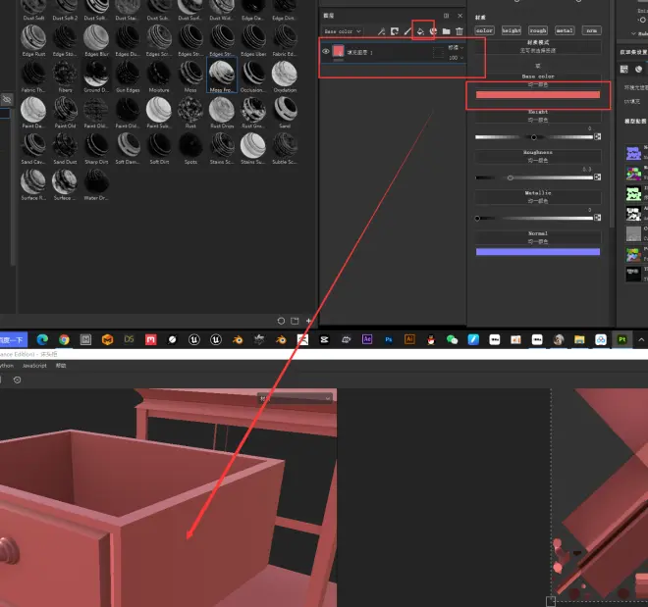
Task: Click the blue Normal color swatch
Action: 538,252
